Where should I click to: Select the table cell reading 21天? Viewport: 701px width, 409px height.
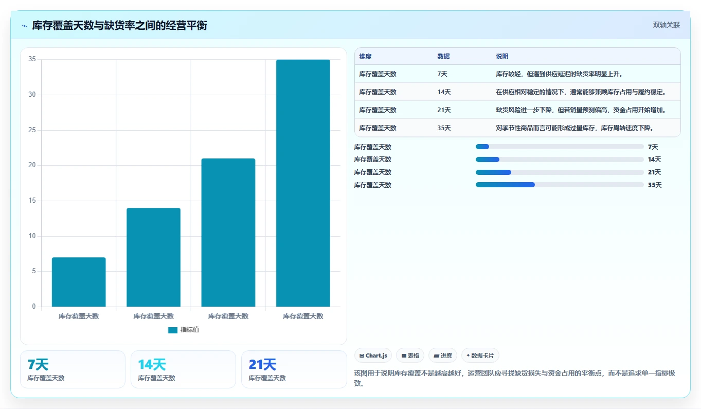(x=444, y=110)
